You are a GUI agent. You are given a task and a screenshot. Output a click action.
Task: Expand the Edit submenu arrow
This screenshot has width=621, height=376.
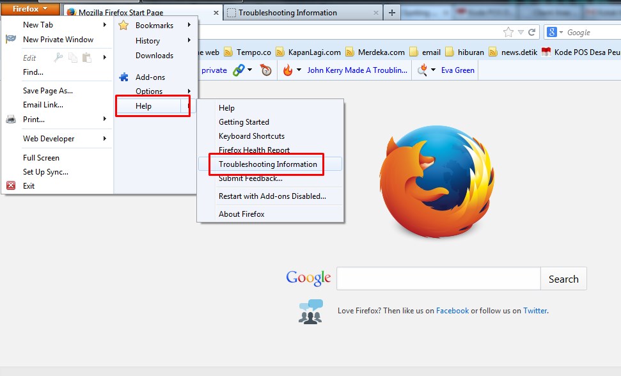pos(105,58)
